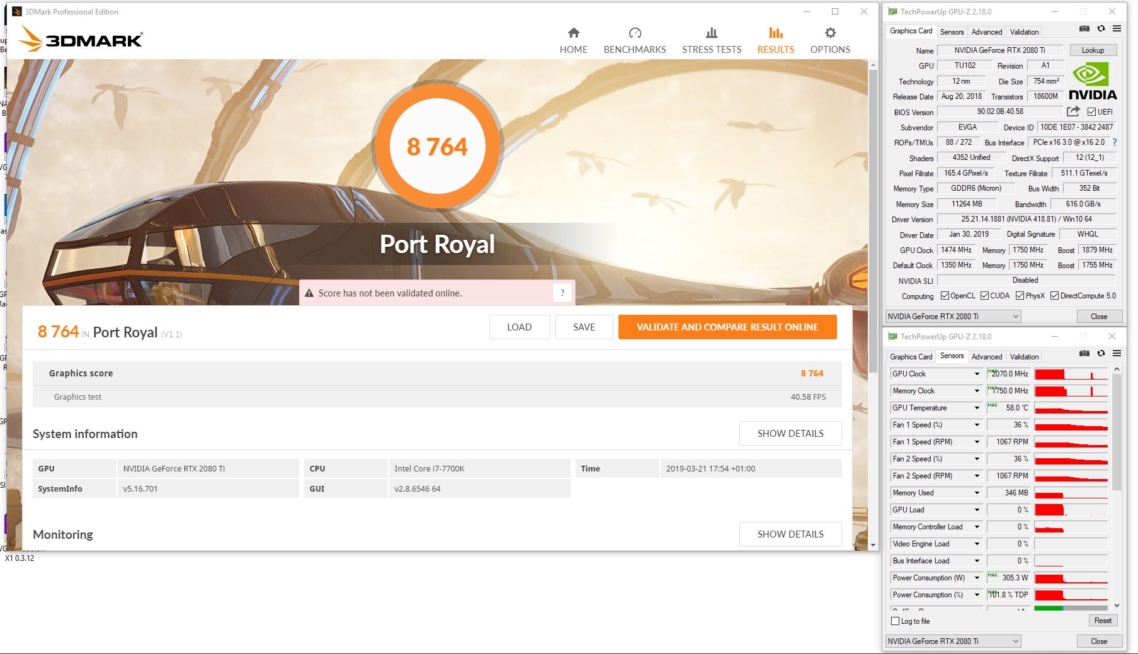Screen dimensions: 1138x654
Task: Open GPU Load sensor dropdown
Action: pyautogui.click(x=977, y=510)
